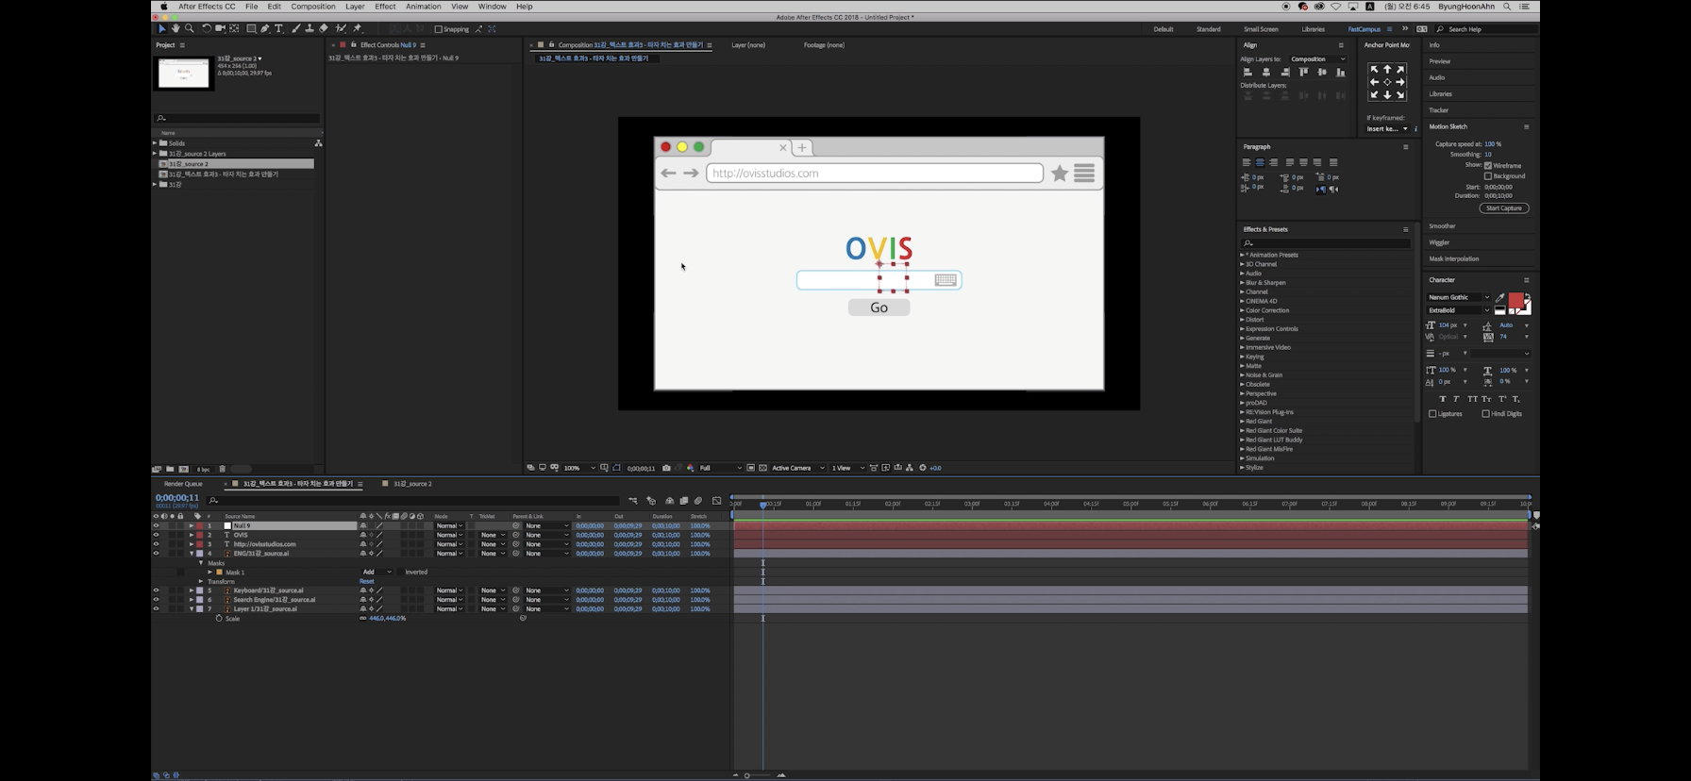The image size is (1691, 781).
Task: Select the Eraser tool
Action: coord(324,28)
